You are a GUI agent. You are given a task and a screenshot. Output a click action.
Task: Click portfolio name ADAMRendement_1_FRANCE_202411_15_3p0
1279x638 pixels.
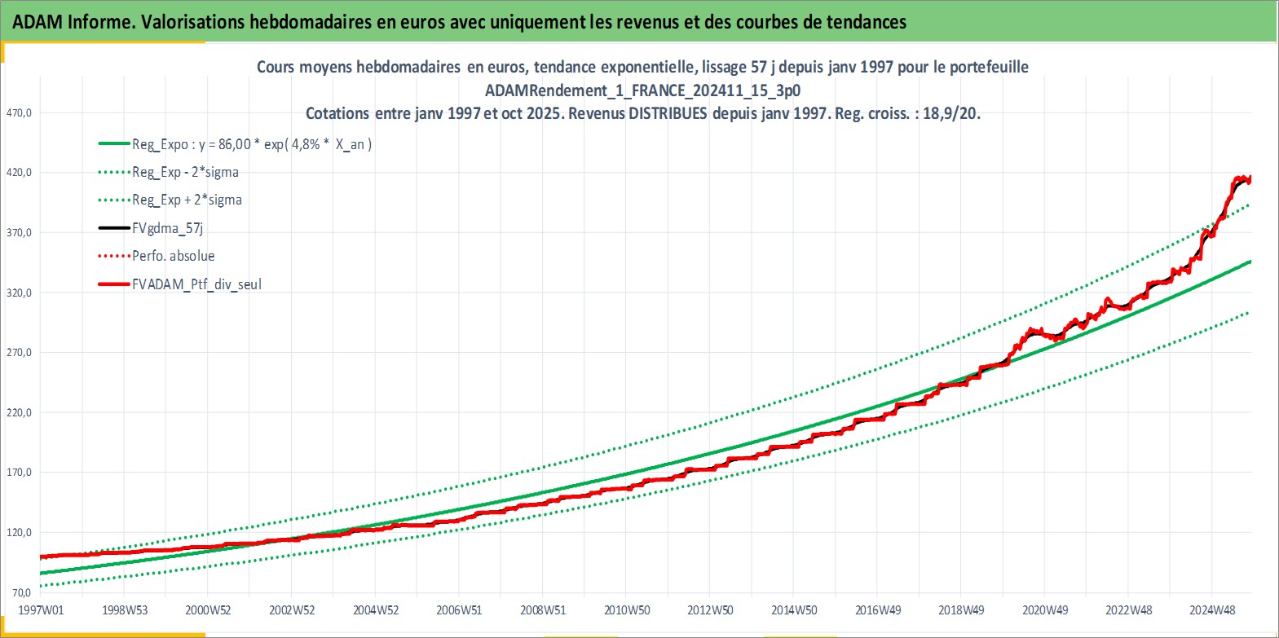[642, 90]
